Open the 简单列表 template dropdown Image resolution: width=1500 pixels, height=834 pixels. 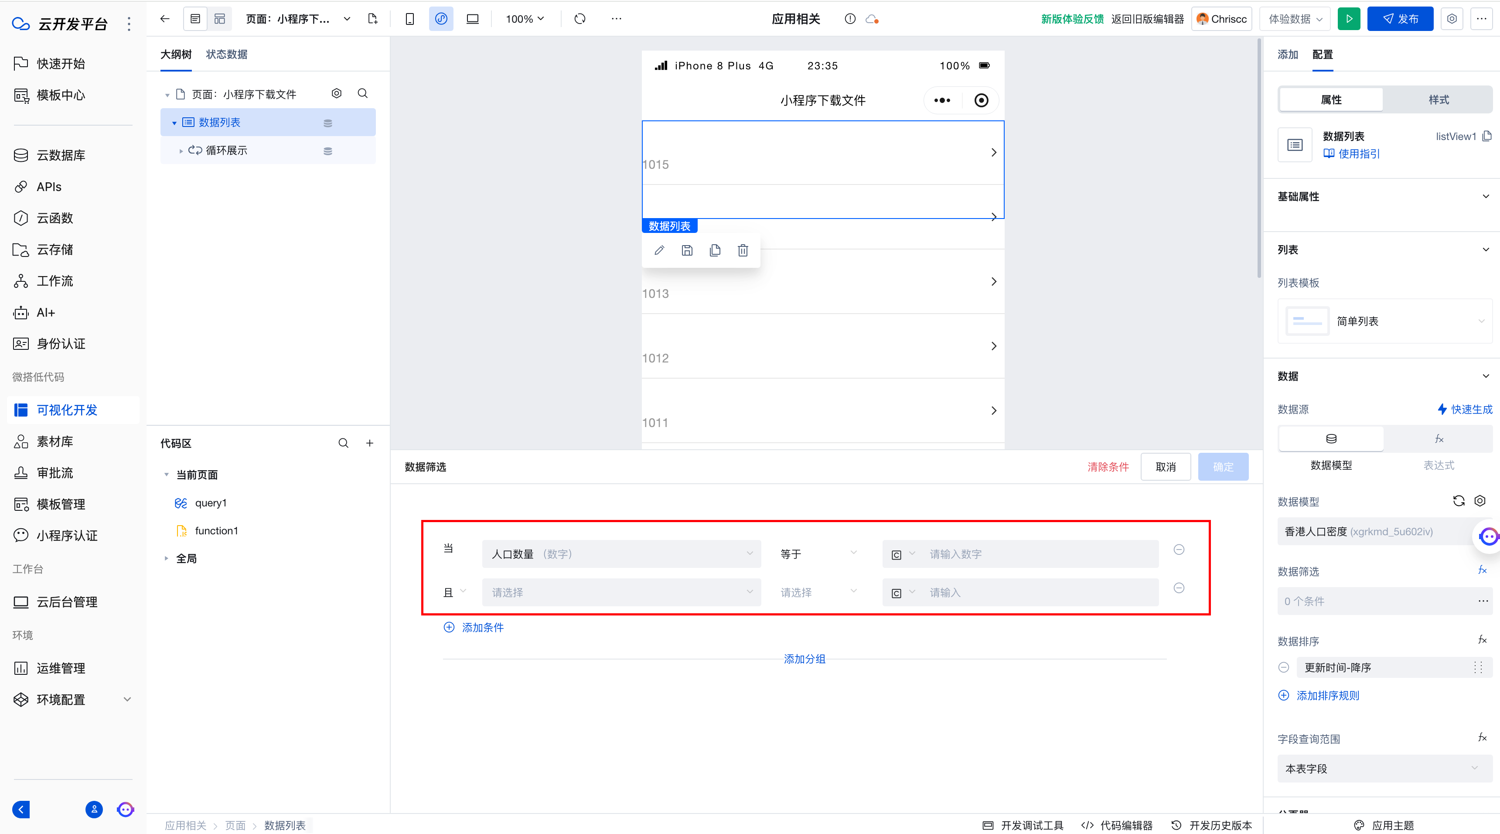click(1385, 321)
